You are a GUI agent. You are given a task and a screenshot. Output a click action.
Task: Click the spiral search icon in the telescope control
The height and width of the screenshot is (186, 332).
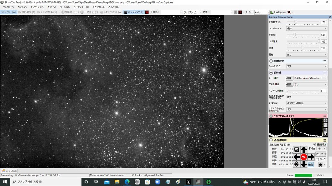[297, 150]
